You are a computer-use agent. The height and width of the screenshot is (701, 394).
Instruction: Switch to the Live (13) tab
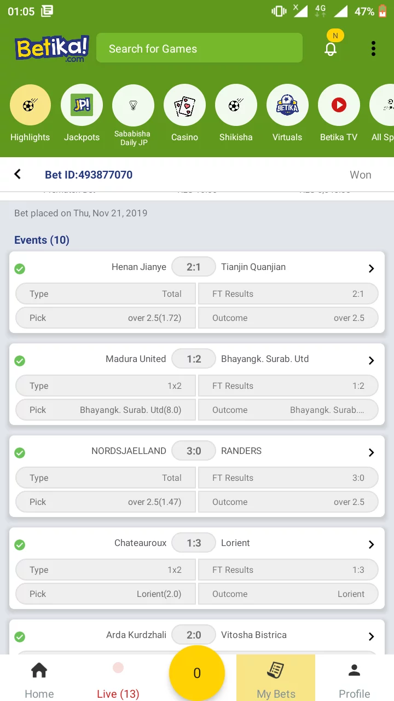(x=118, y=680)
